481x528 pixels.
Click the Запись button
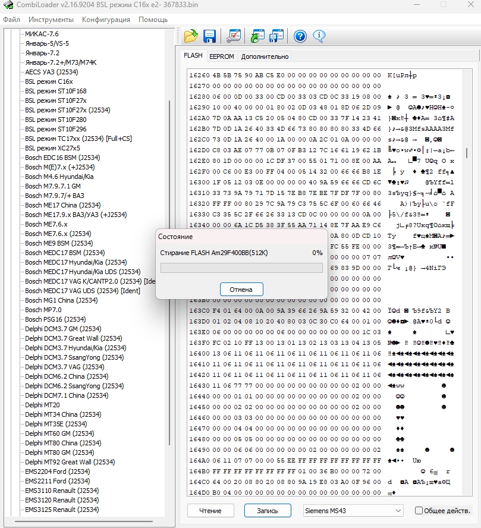268,511
